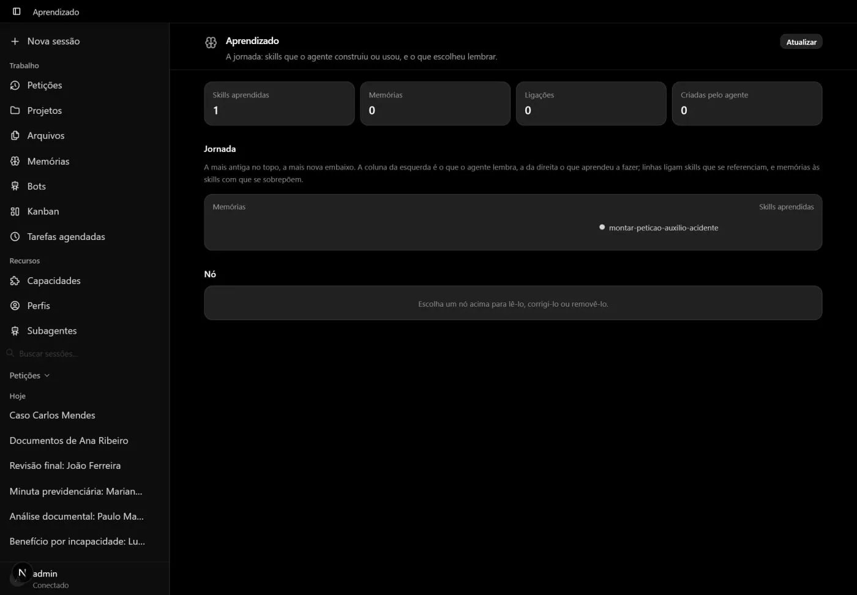
Task: Toggle the sidebar panel icon
Action: [x=17, y=12]
